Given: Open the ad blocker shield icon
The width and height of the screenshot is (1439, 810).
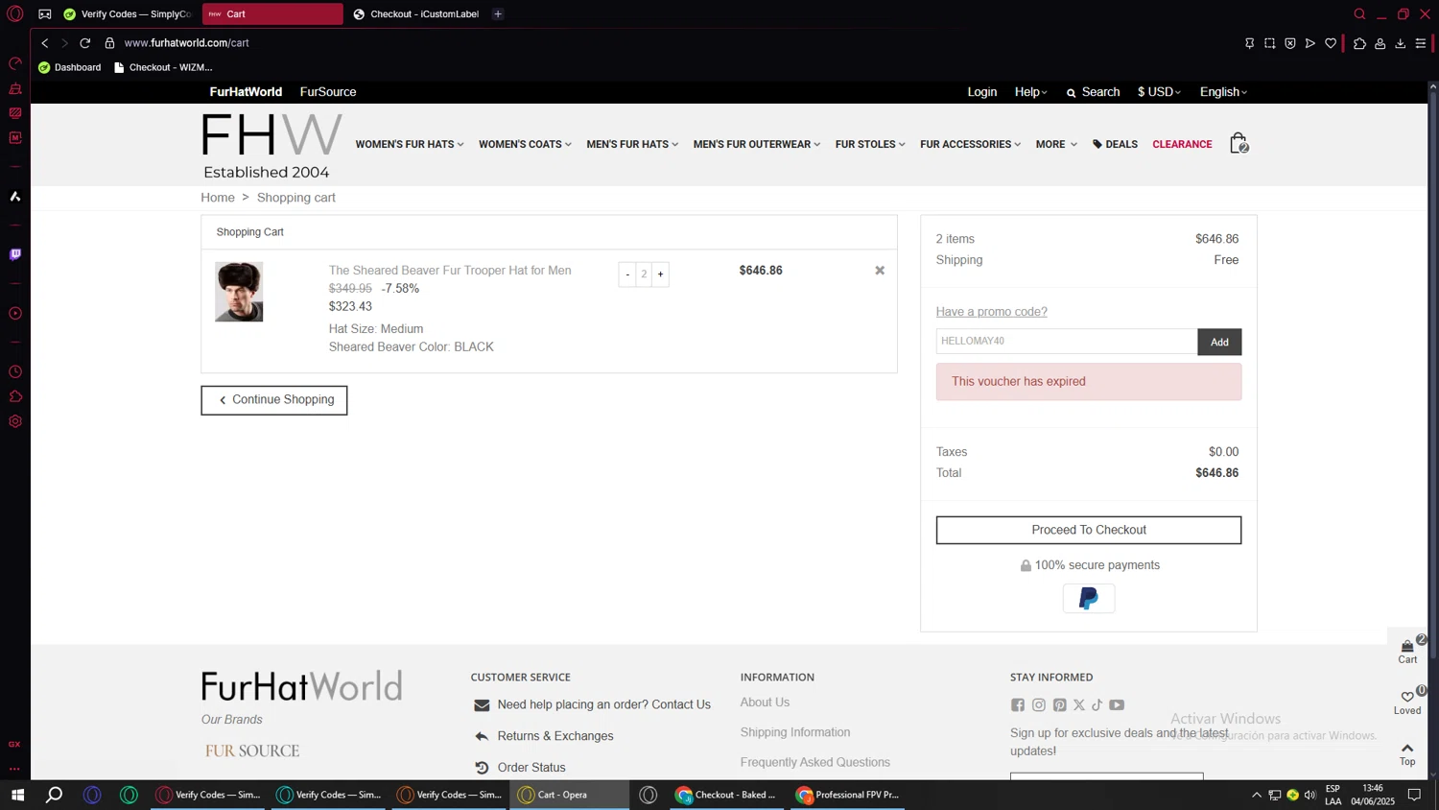Looking at the screenshot, I should pos(1290,43).
